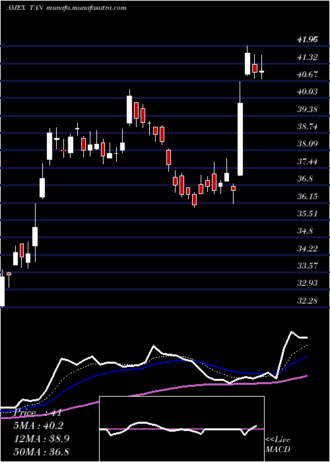
Task: Click the highest white candle near 41.32
Action: 247,63
